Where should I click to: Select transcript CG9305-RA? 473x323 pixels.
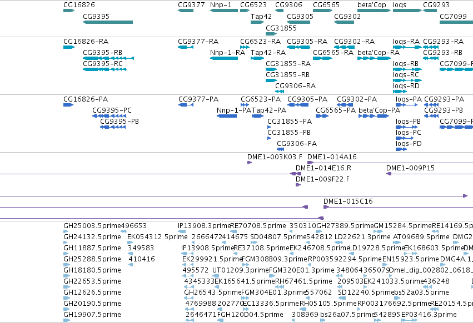[x=307, y=41]
